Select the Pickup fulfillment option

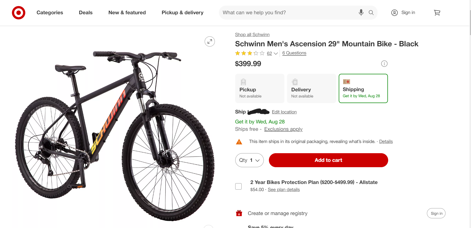(260, 89)
